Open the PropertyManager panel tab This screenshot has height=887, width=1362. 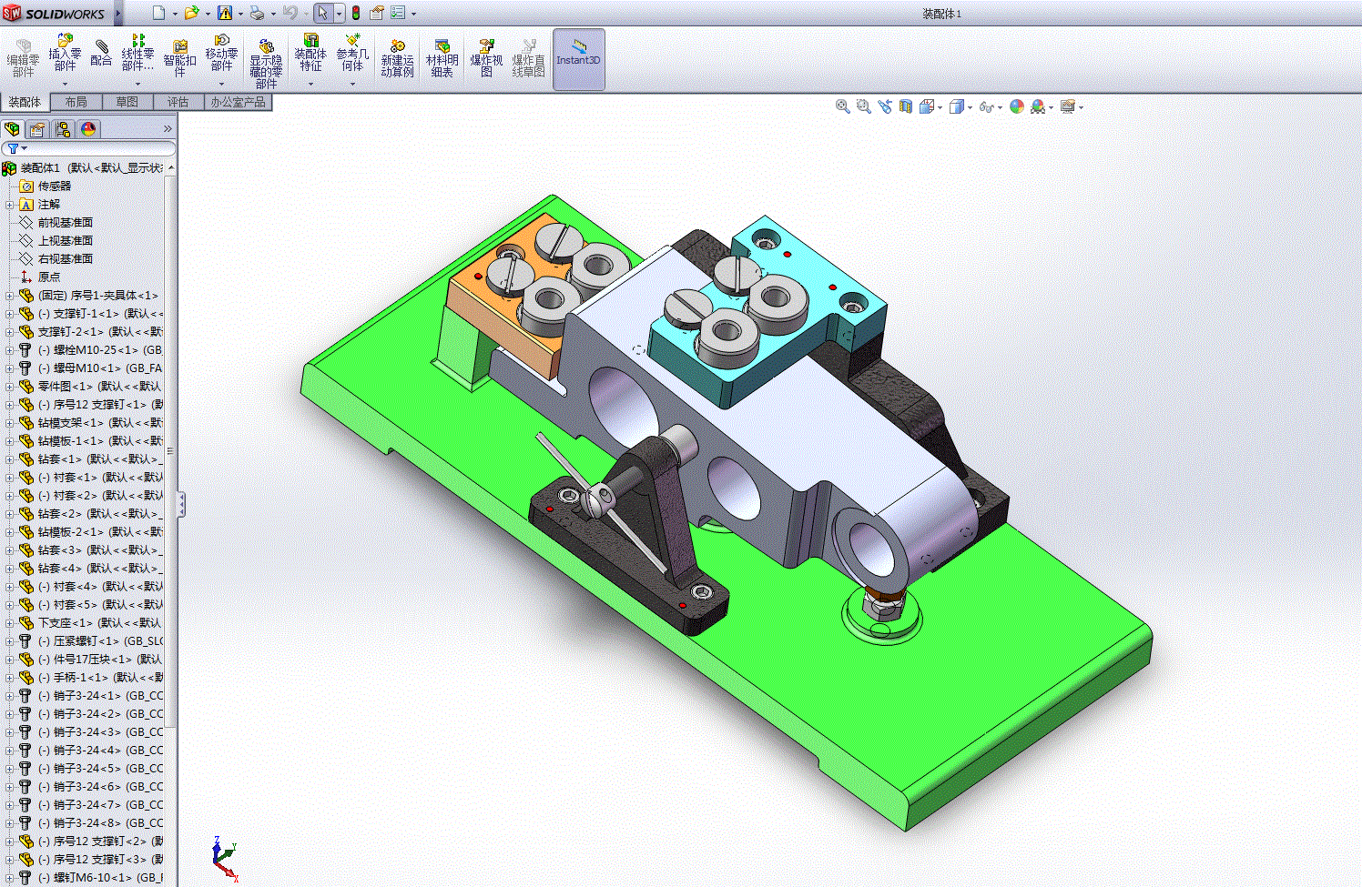(x=37, y=129)
